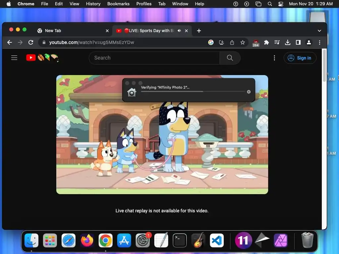Viewport: 339px width, 254px height.
Task: Open Safari from the Dock
Action: pyautogui.click(x=69, y=240)
